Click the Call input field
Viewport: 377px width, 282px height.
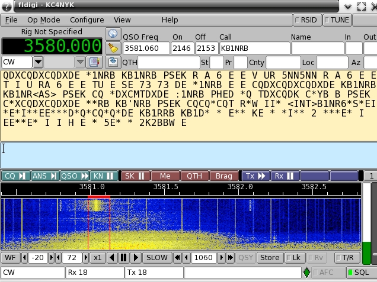click(x=253, y=48)
